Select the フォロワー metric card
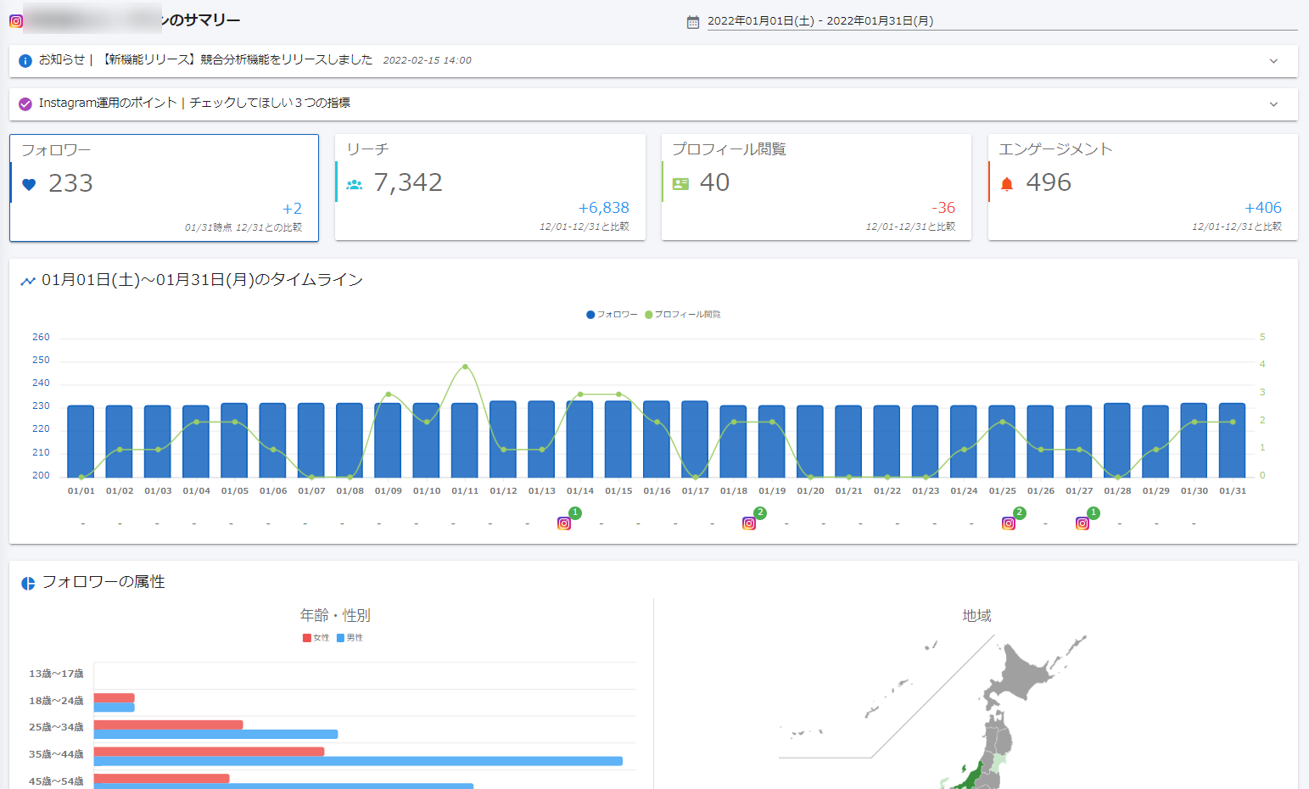Image resolution: width=1309 pixels, height=789 pixels. [165, 187]
